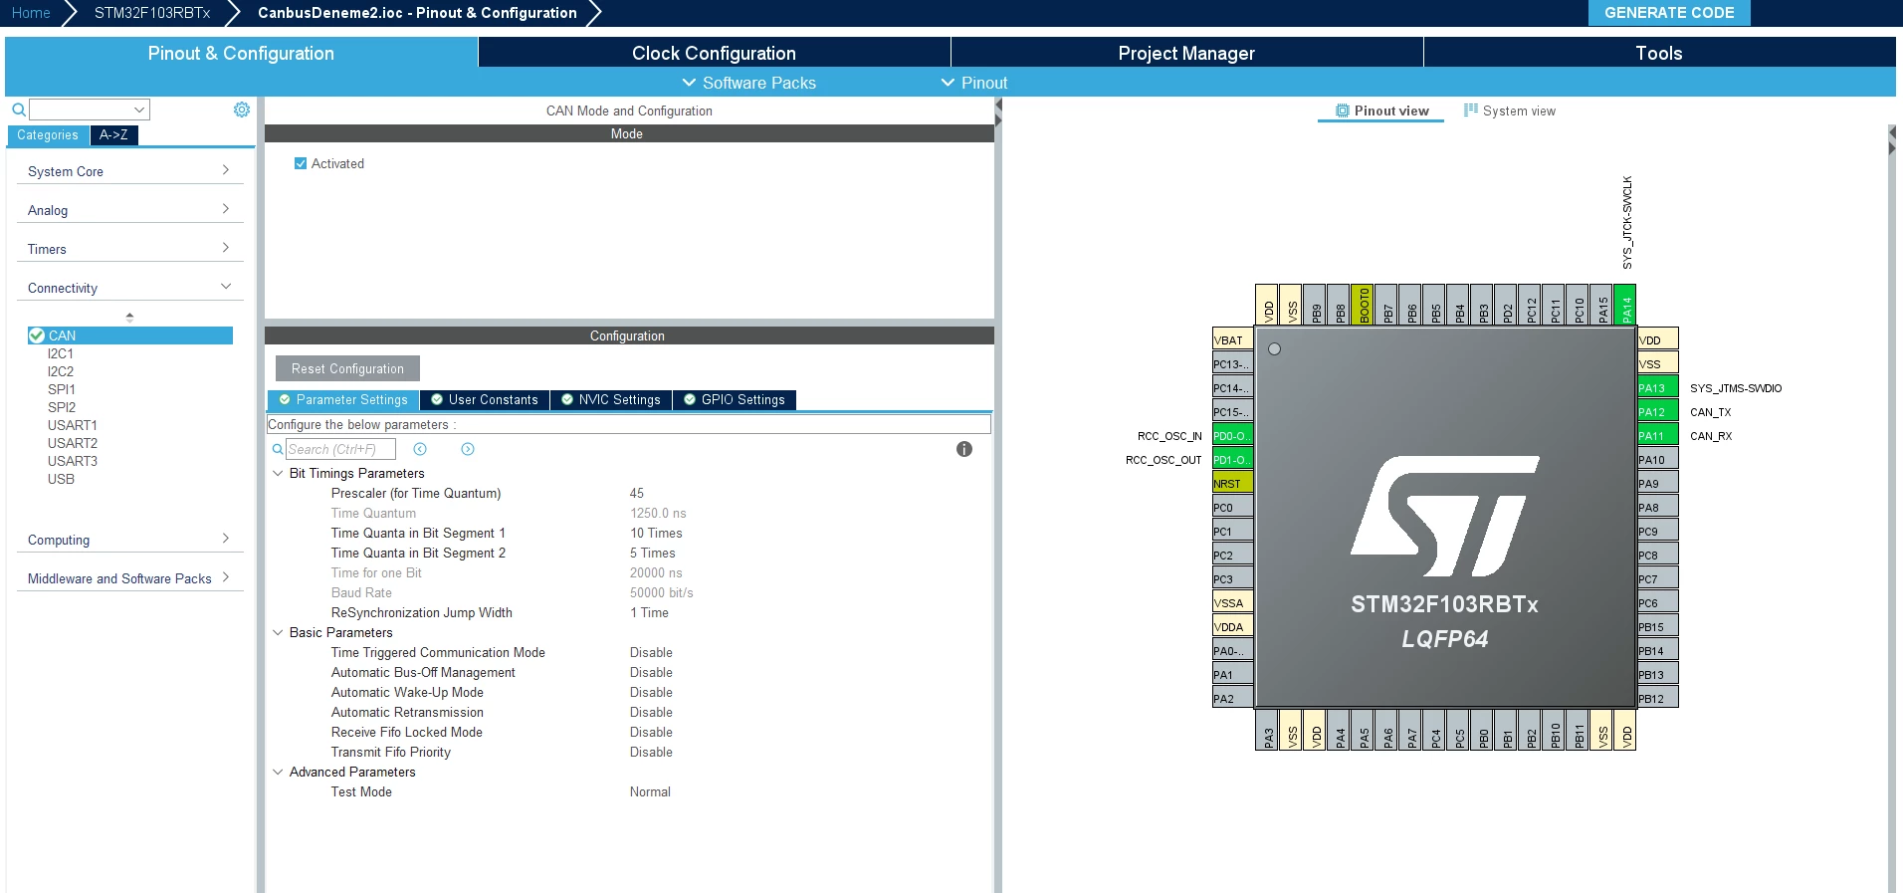Select the PA14 SWCLK pin
Viewport: 1903px width, 893px height.
click(1624, 305)
